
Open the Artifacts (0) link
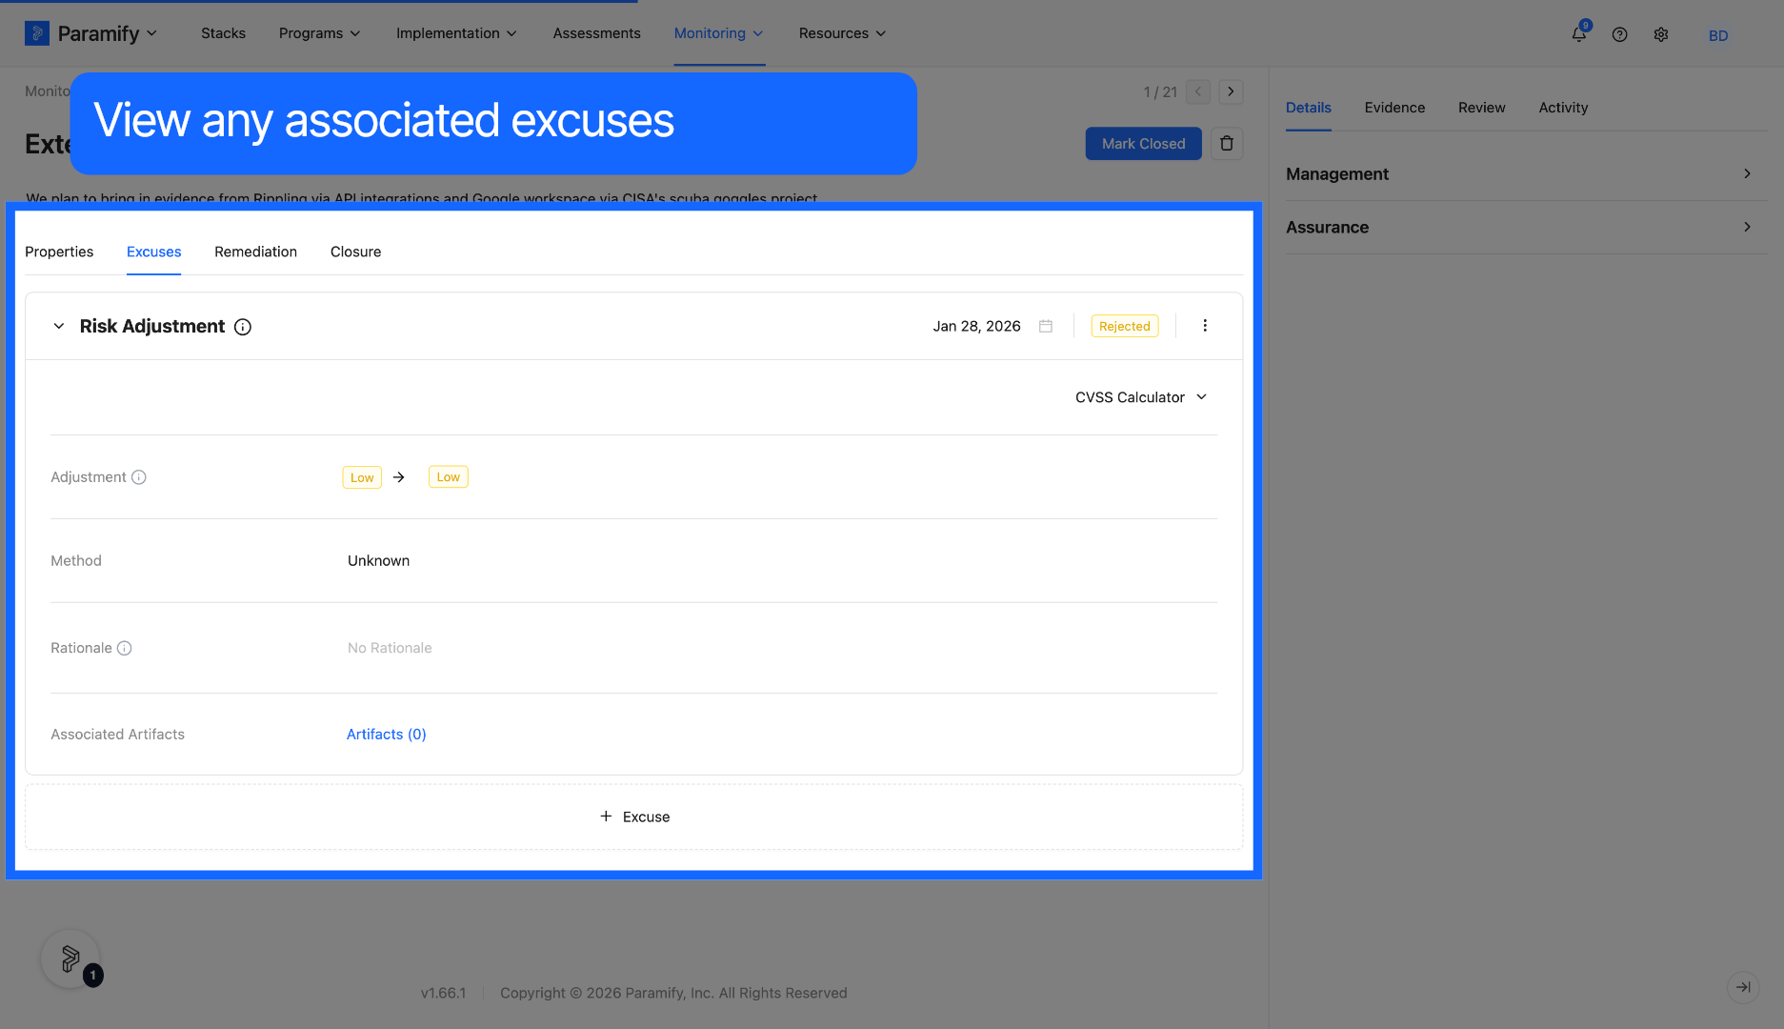coord(386,735)
